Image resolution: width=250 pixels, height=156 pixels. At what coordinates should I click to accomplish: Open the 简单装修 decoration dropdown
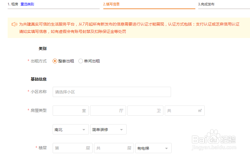108,129
